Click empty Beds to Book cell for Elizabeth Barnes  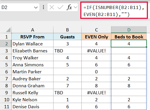(129, 51)
